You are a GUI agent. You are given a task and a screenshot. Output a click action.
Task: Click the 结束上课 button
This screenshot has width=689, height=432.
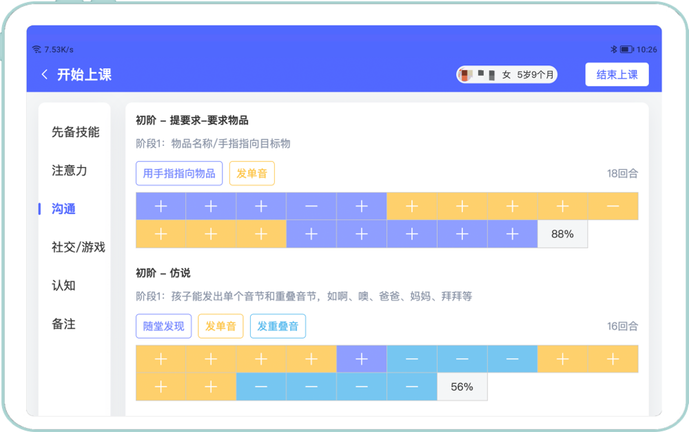pyautogui.click(x=617, y=75)
